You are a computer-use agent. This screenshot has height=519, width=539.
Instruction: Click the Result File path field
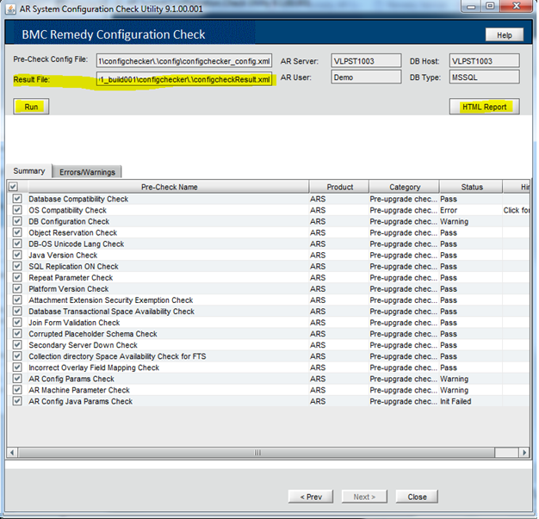click(x=184, y=79)
